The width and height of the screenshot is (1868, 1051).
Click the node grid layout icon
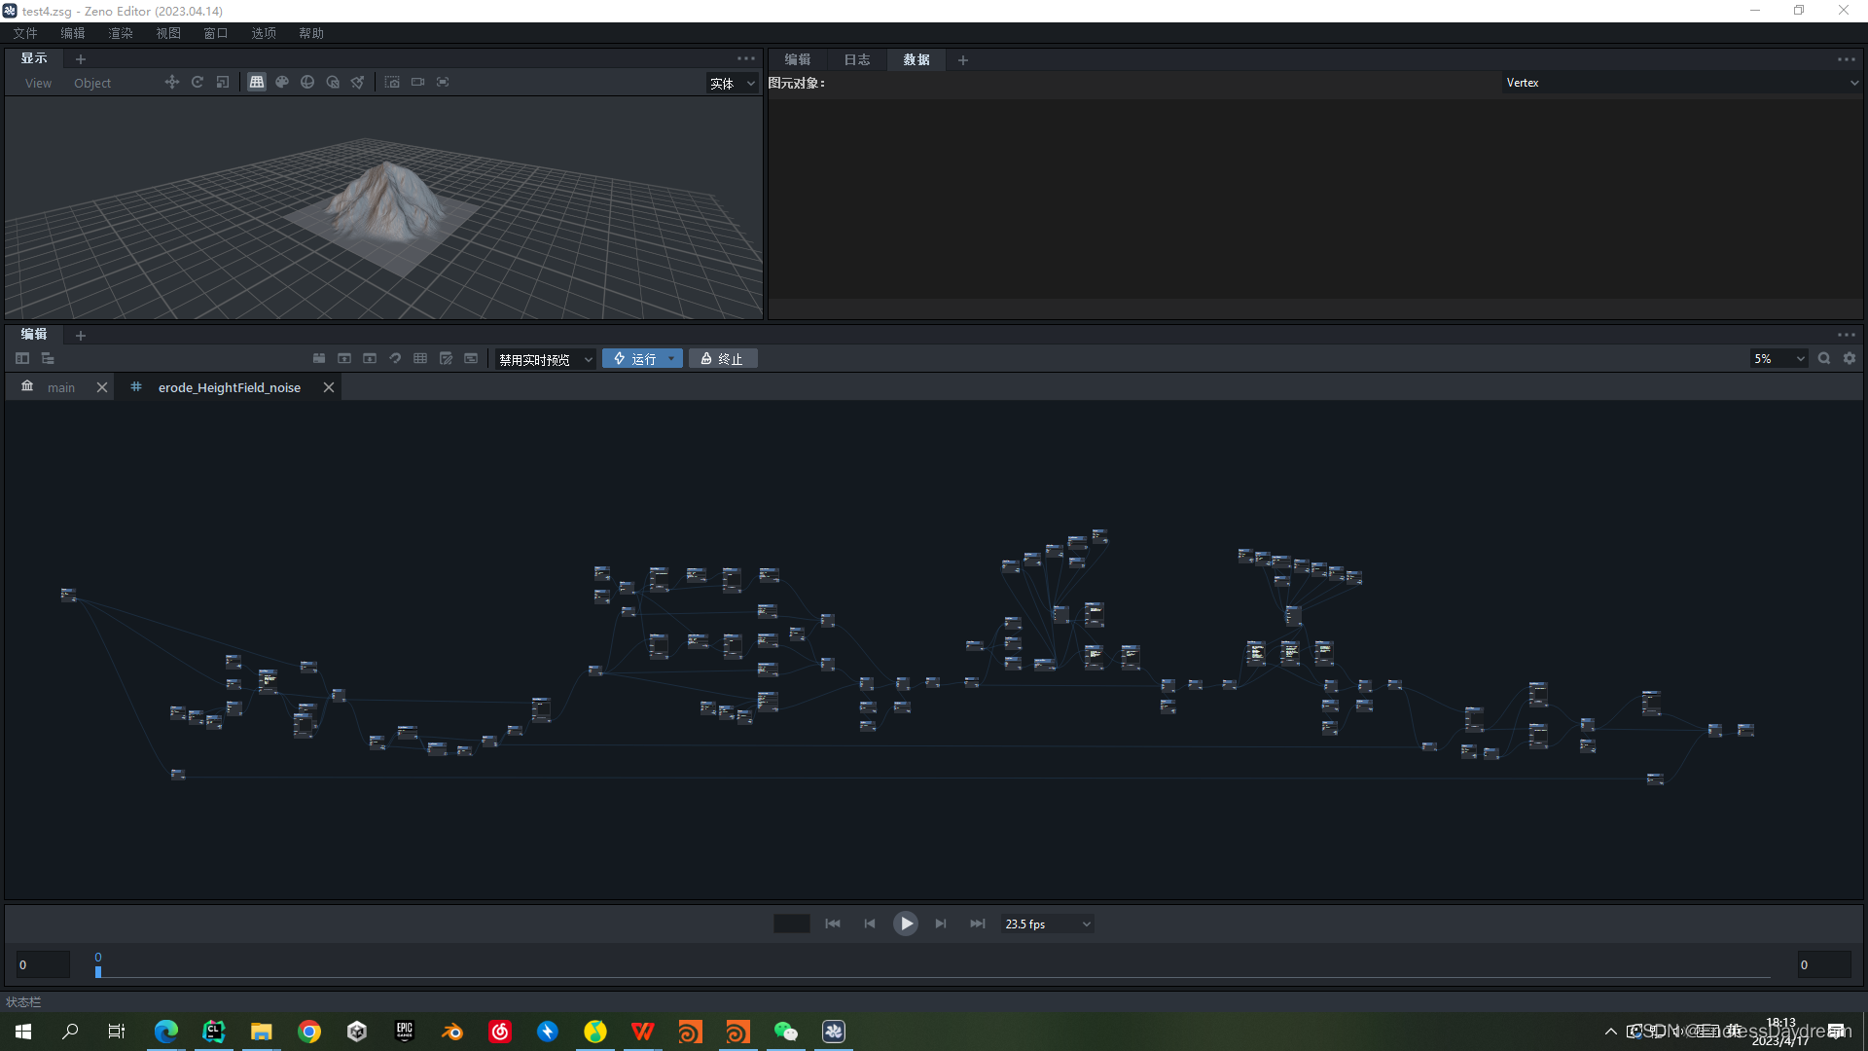(420, 359)
